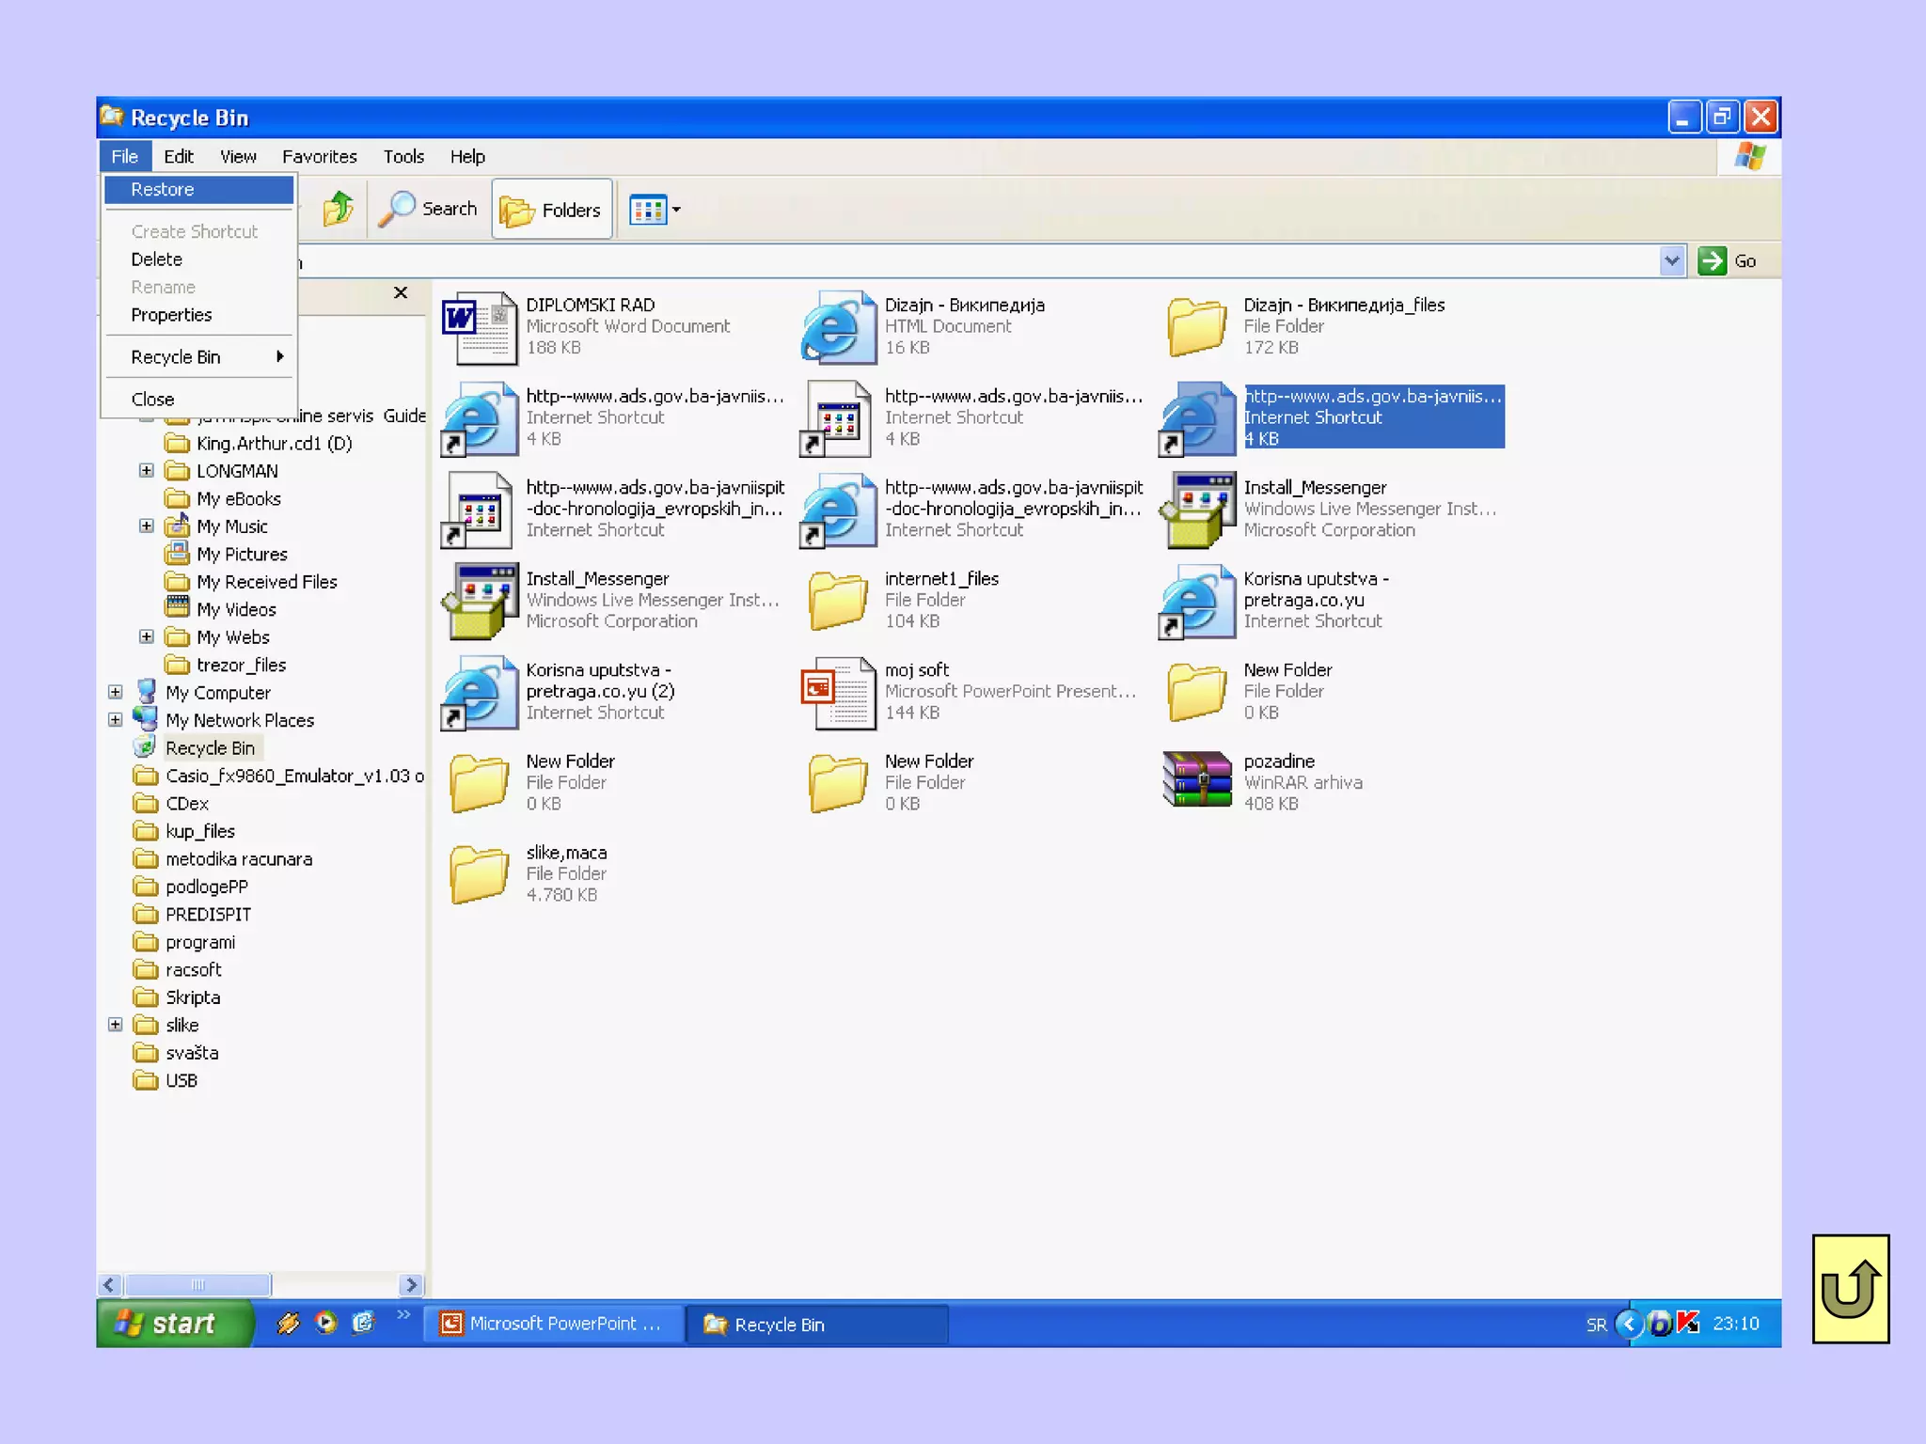Click the Up folder toolbar icon
Viewport: 1926px width, 1444px height.
tap(338, 209)
